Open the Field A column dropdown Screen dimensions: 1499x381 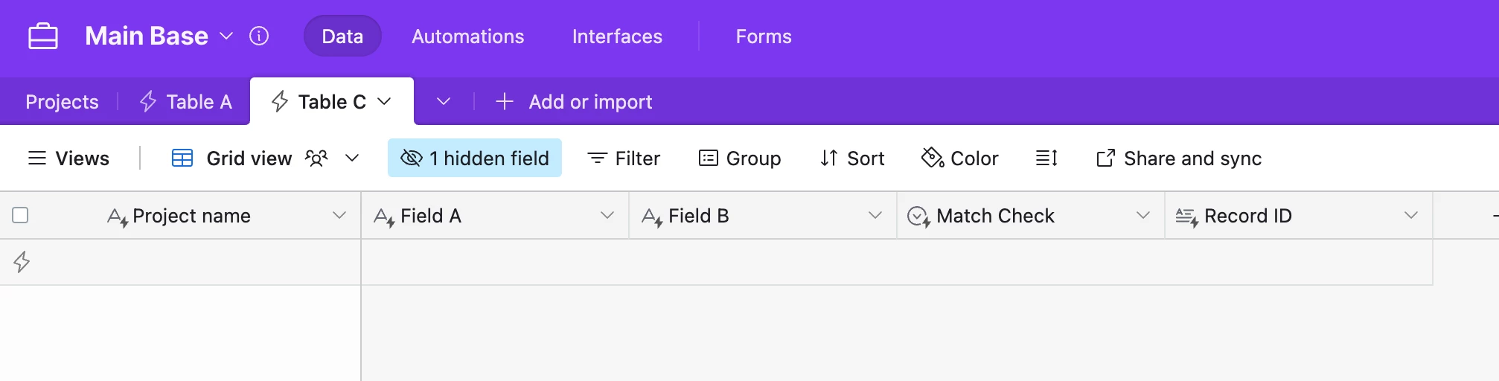point(607,215)
